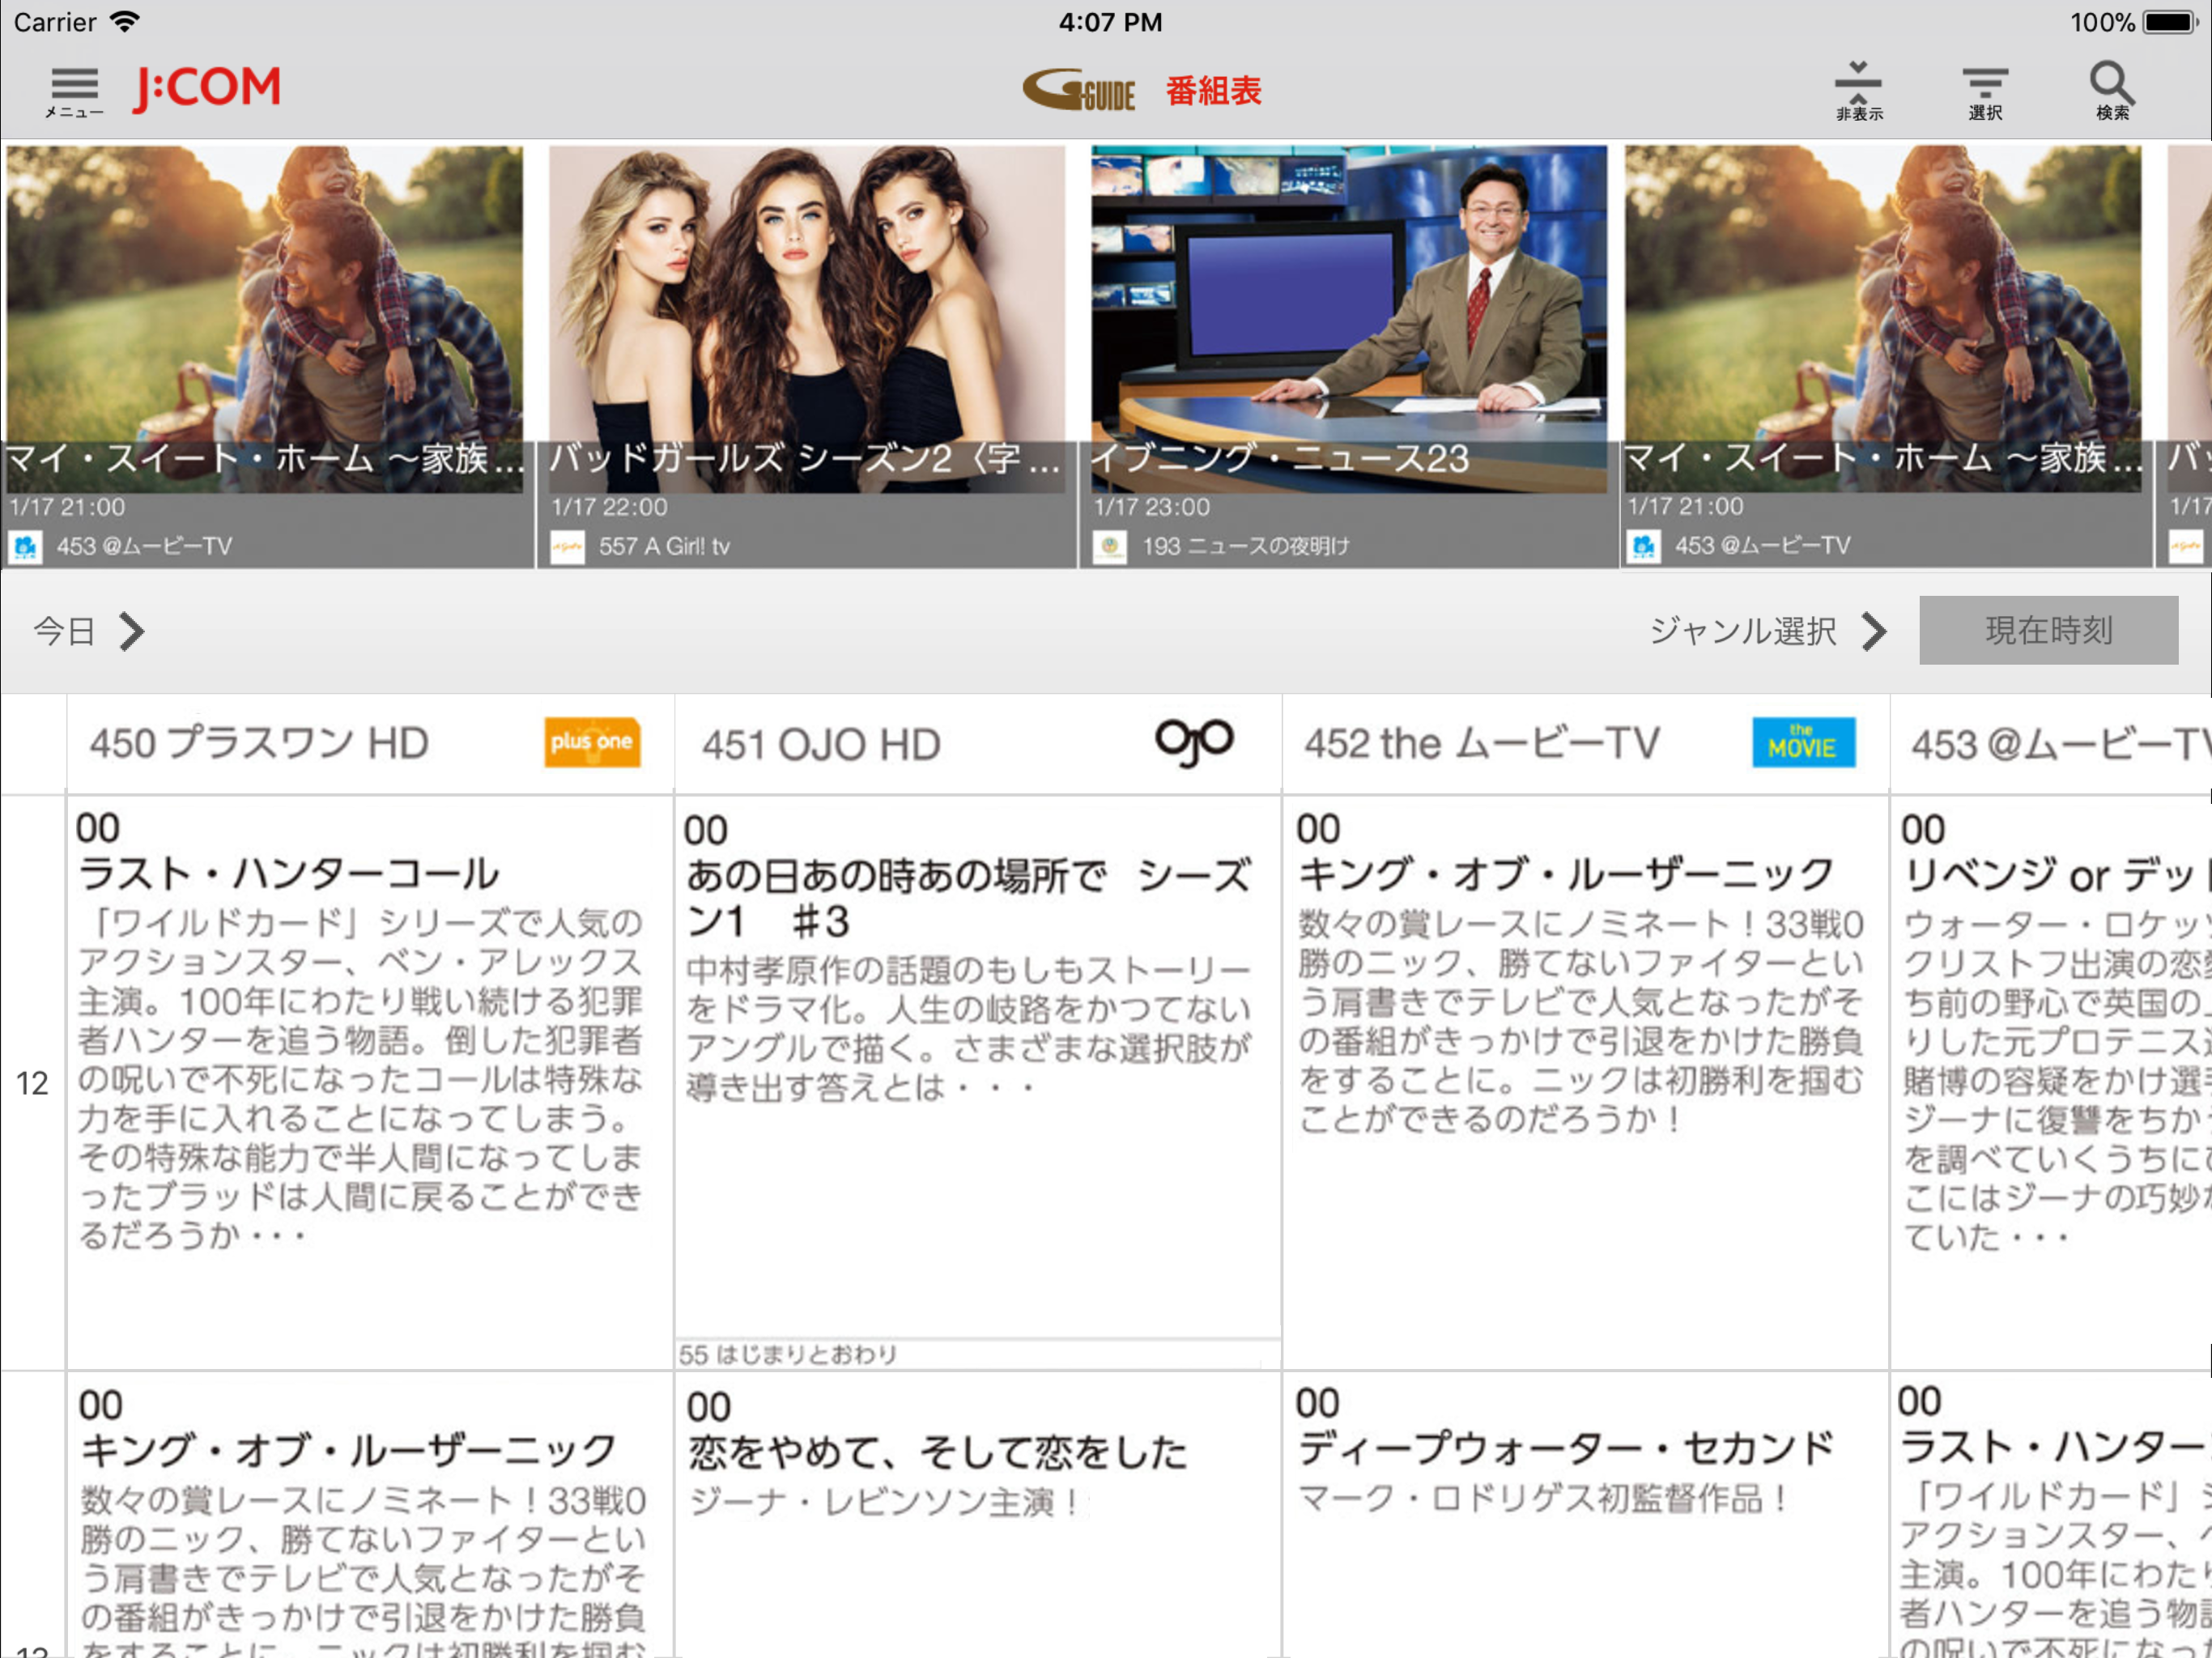Screen dimensions: 2212x1658
Task: Click the G-GUIDE logo icon
Action: pyautogui.click(x=1078, y=91)
